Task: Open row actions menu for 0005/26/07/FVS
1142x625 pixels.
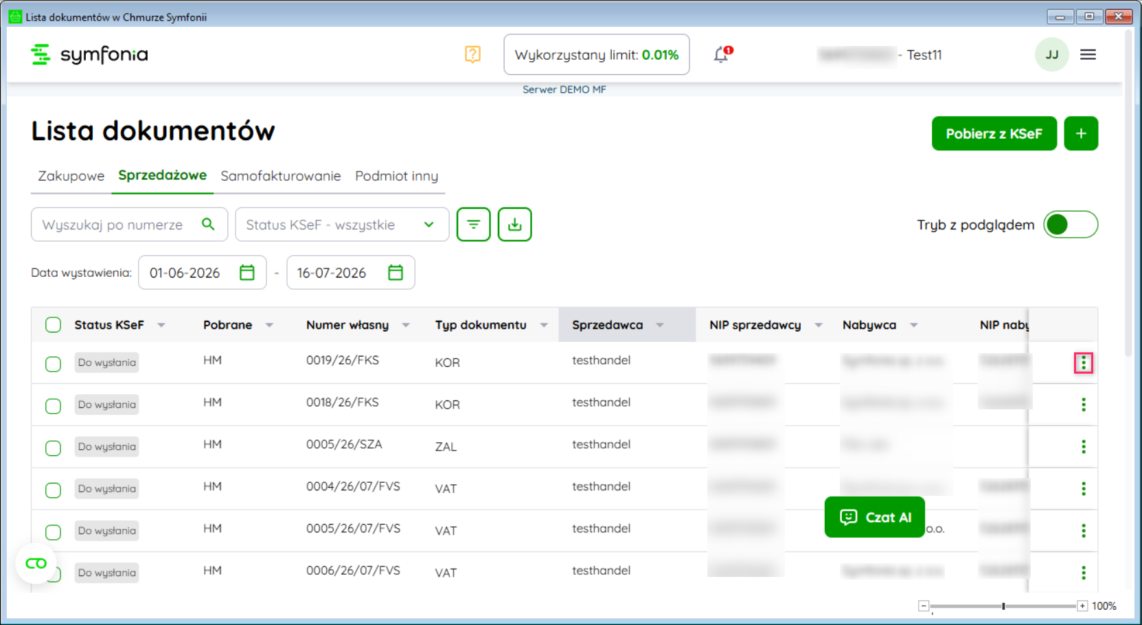Action: 1084,530
